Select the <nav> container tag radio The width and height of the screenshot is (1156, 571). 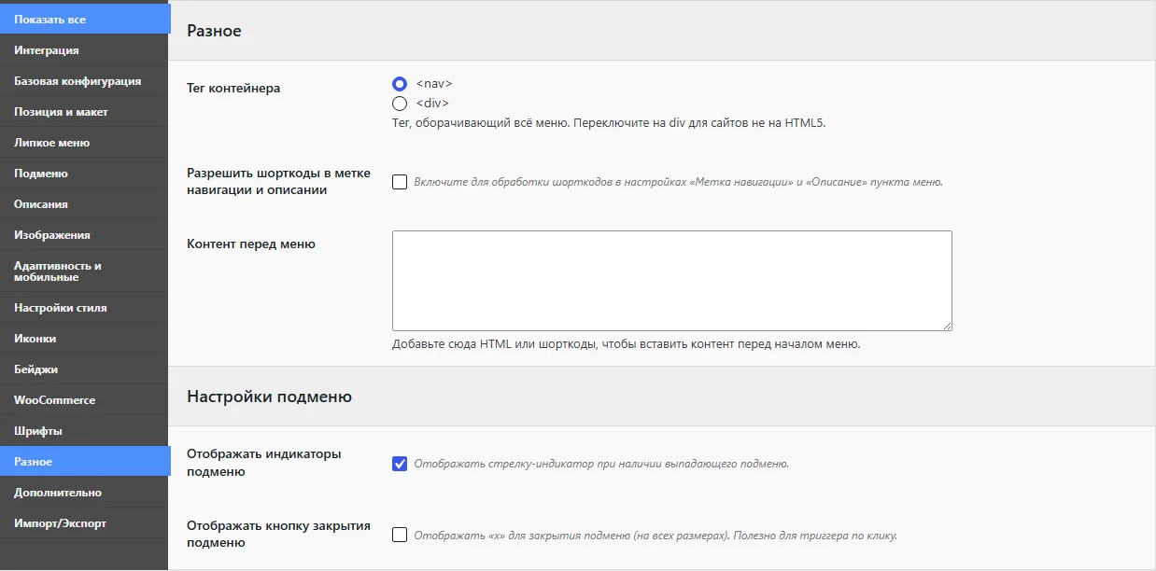tap(400, 84)
